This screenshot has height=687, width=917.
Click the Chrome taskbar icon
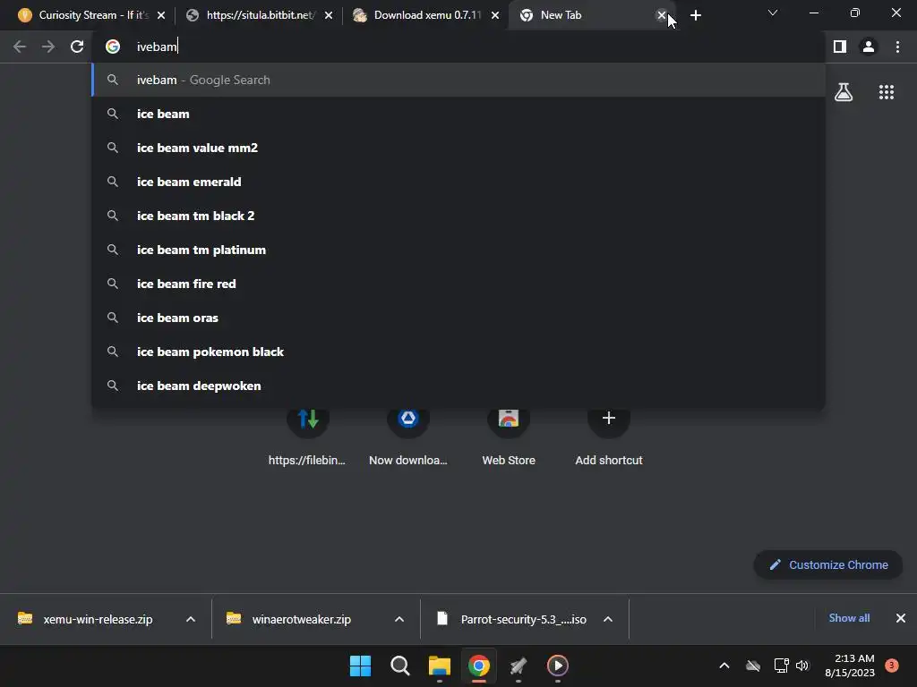(x=478, y=666)
